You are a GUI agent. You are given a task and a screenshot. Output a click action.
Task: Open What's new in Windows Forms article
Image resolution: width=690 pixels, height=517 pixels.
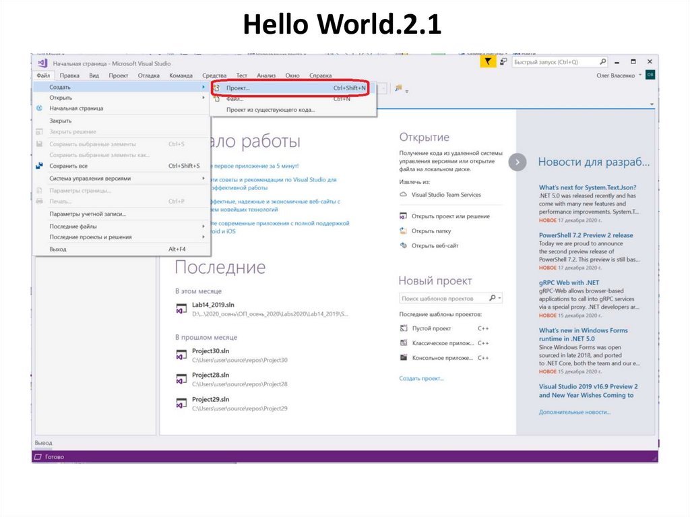point(583,334)
